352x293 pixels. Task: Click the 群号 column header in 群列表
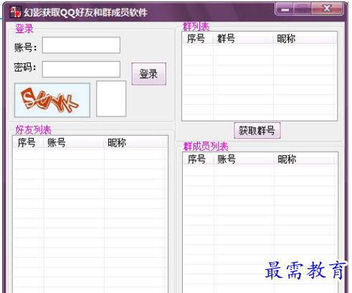coord(243,39)
